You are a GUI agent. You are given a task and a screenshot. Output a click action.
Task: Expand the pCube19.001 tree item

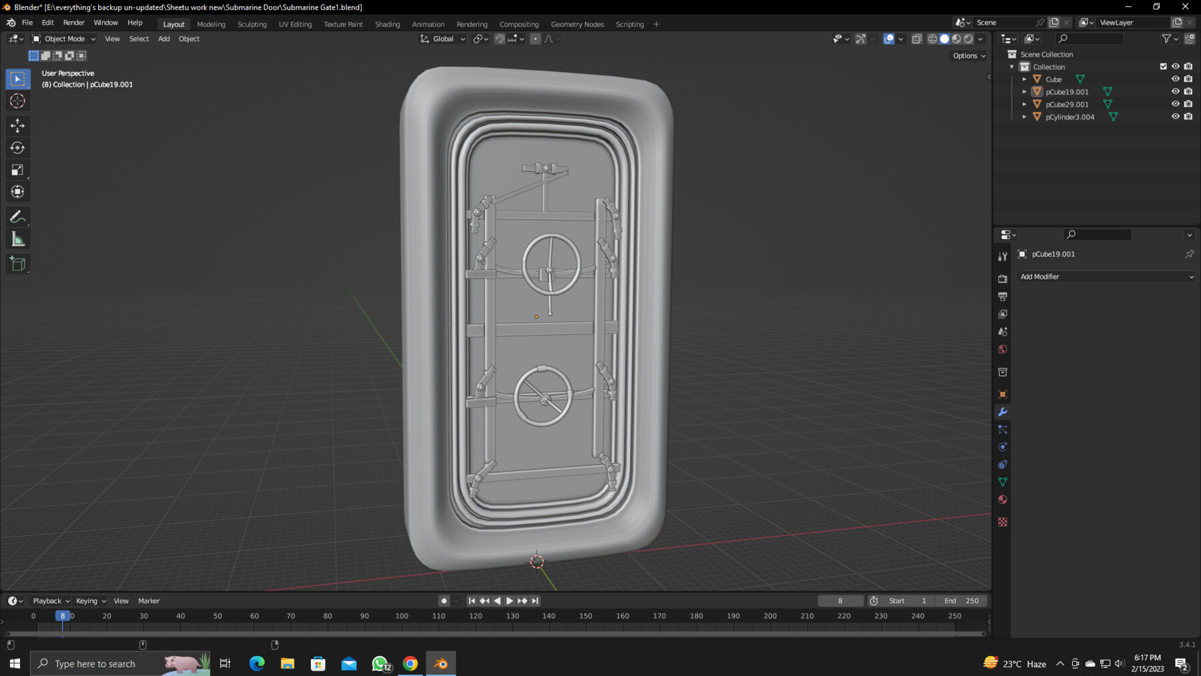pos(1024,92)
